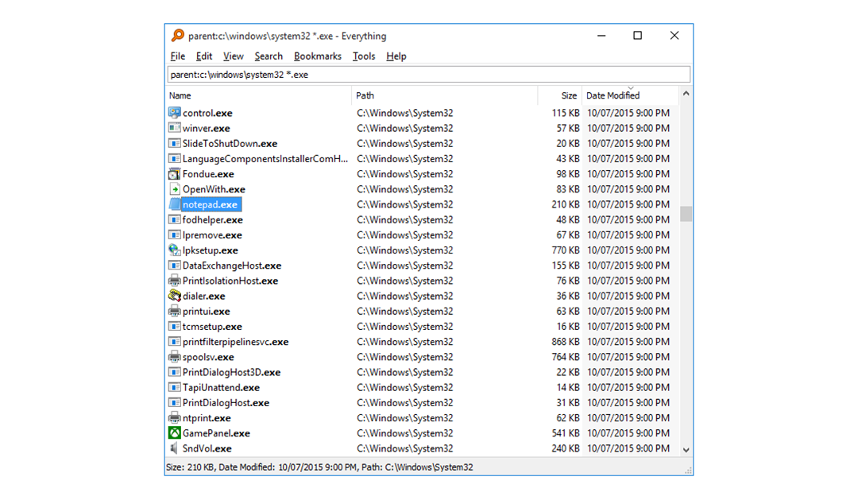Click the LanguageComponentsInstallerComH... file icon
The image size is (858, 500).
click(174, 159)
